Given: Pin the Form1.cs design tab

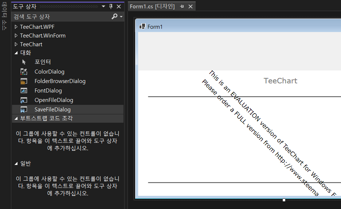Looking at the screenshot, I should tap(182, 7).
